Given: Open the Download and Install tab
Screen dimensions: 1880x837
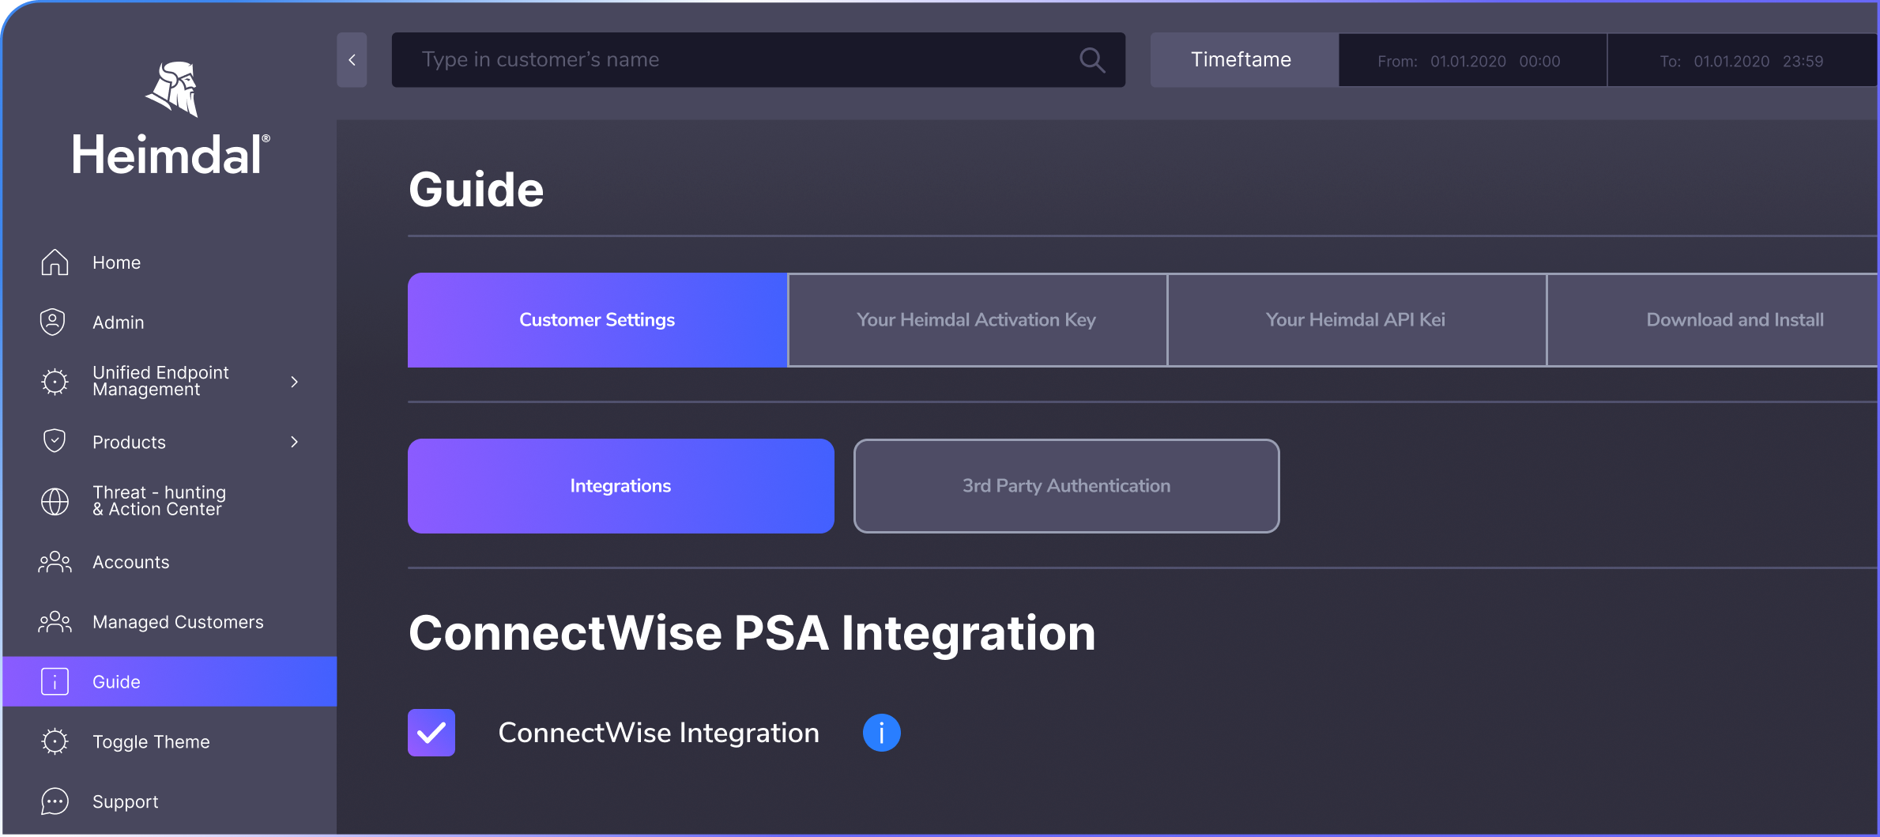Looking at the screenshot, I should [1712, 320].
